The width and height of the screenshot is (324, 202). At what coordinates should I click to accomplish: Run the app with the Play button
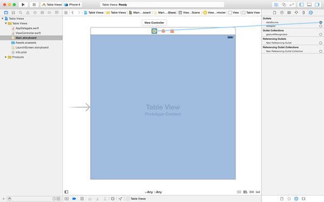(23, 4)
